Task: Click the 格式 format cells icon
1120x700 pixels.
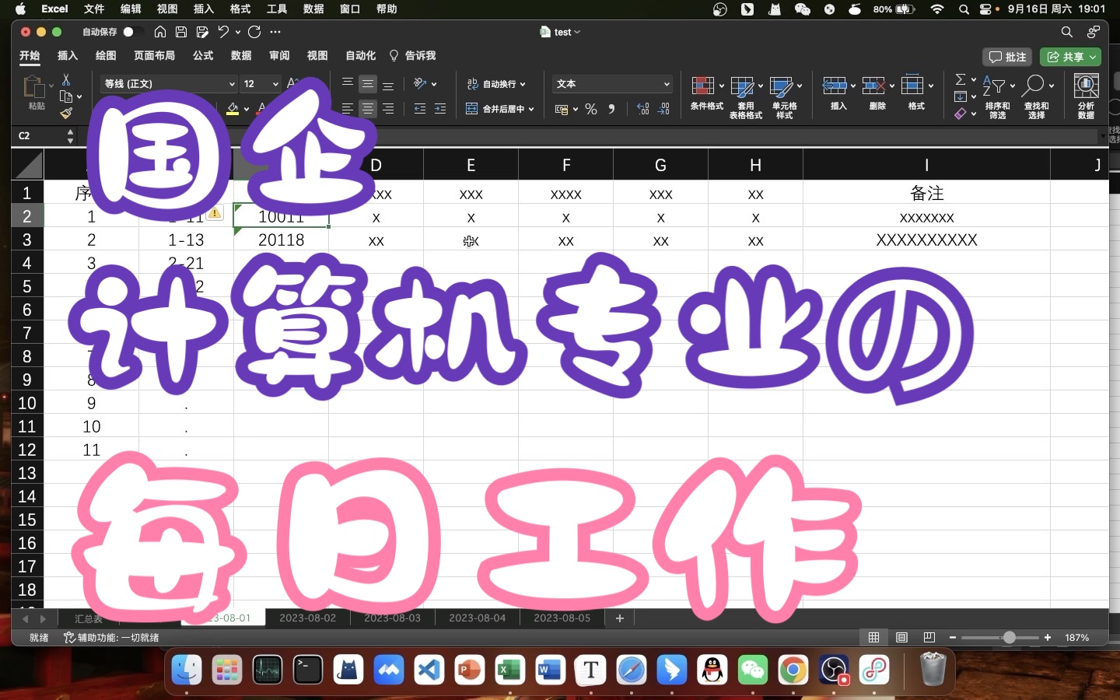Action: (x=912, y=86)
